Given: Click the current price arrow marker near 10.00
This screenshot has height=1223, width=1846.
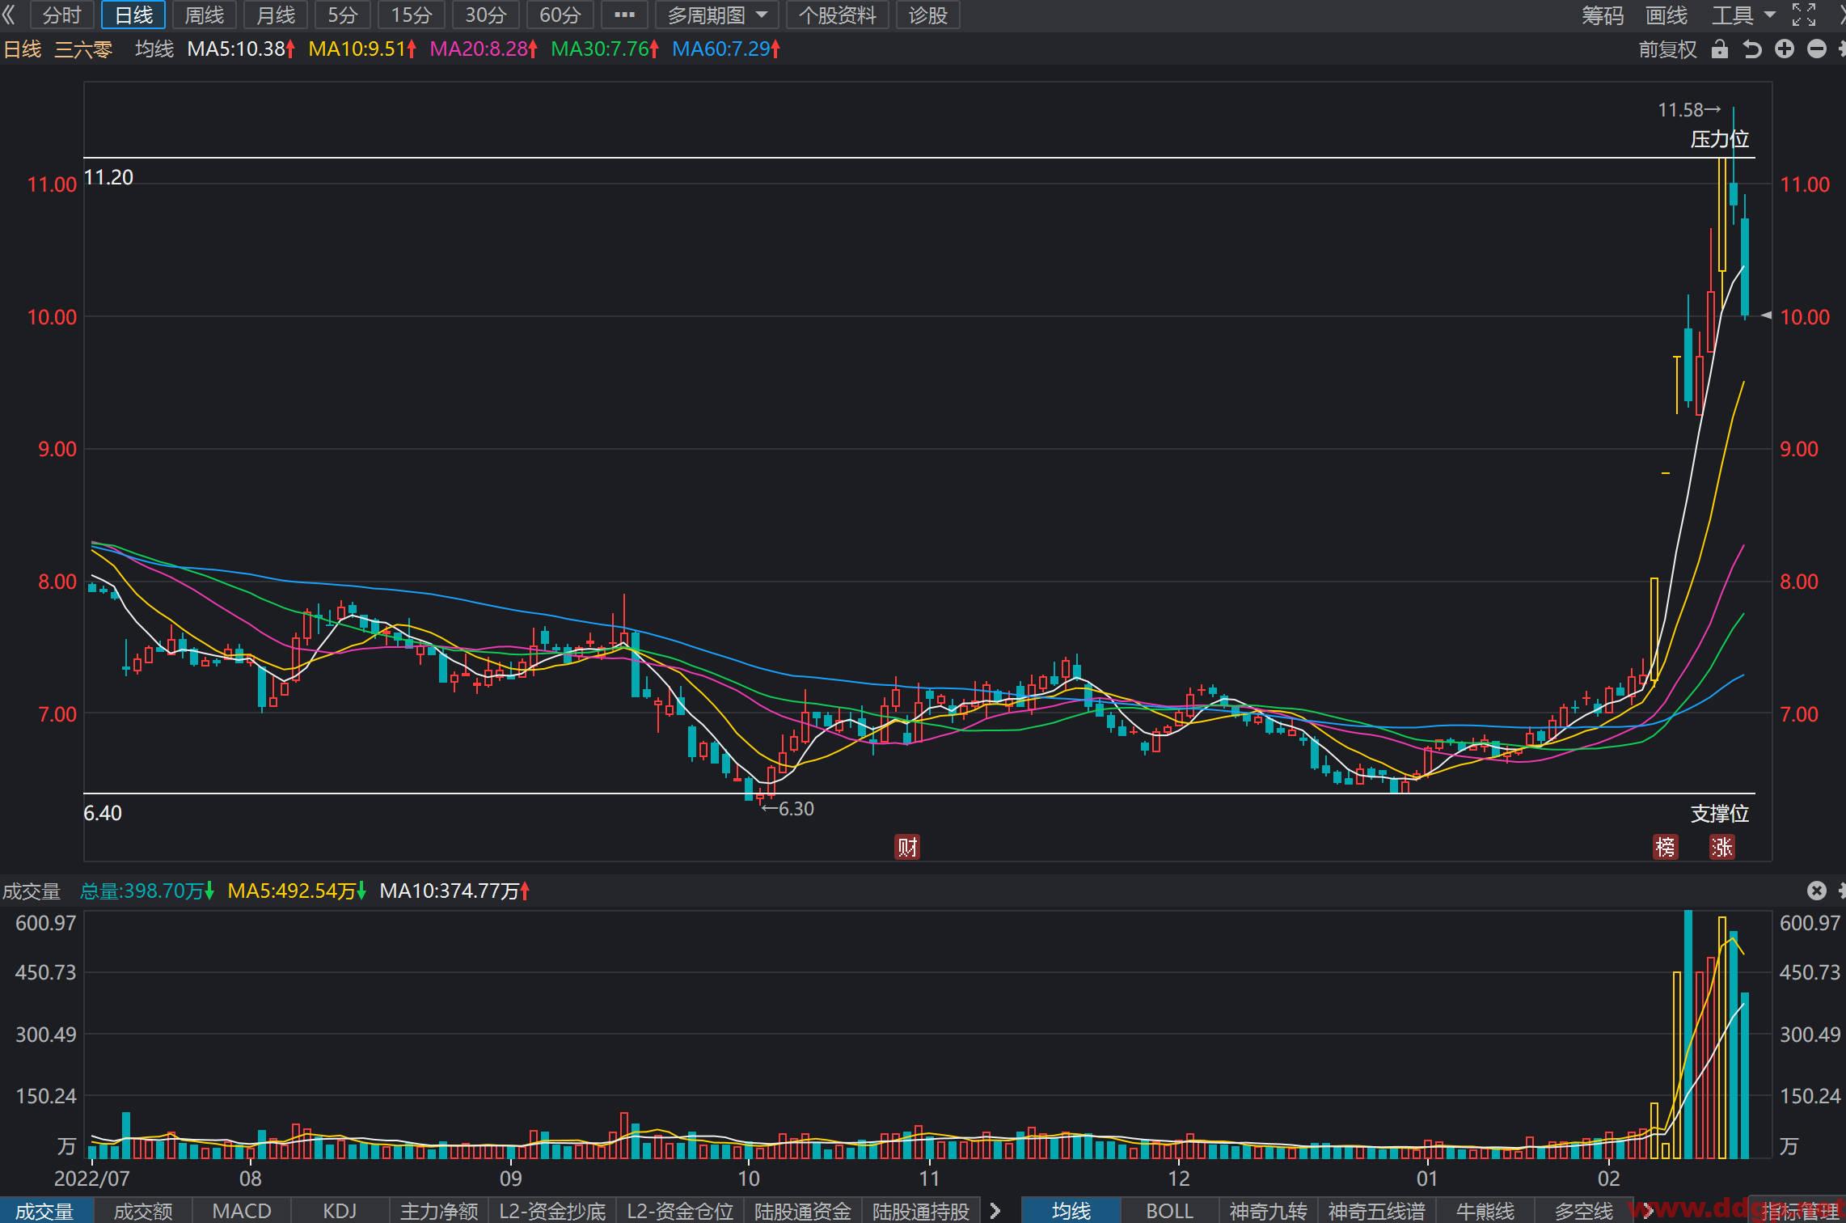Looking at the screenshot, I should point(1766,315).
